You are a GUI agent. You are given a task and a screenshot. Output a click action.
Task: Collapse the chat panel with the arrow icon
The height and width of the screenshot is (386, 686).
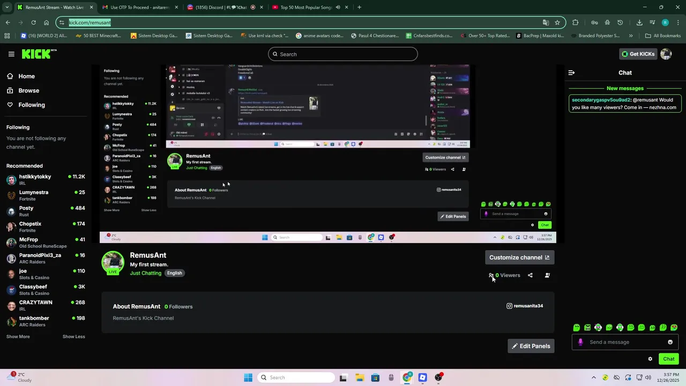[x=571, y=72]
